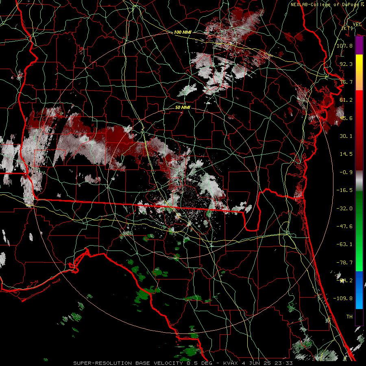
Task: Click the -32.0 legend value
Action: click(344, 209)
